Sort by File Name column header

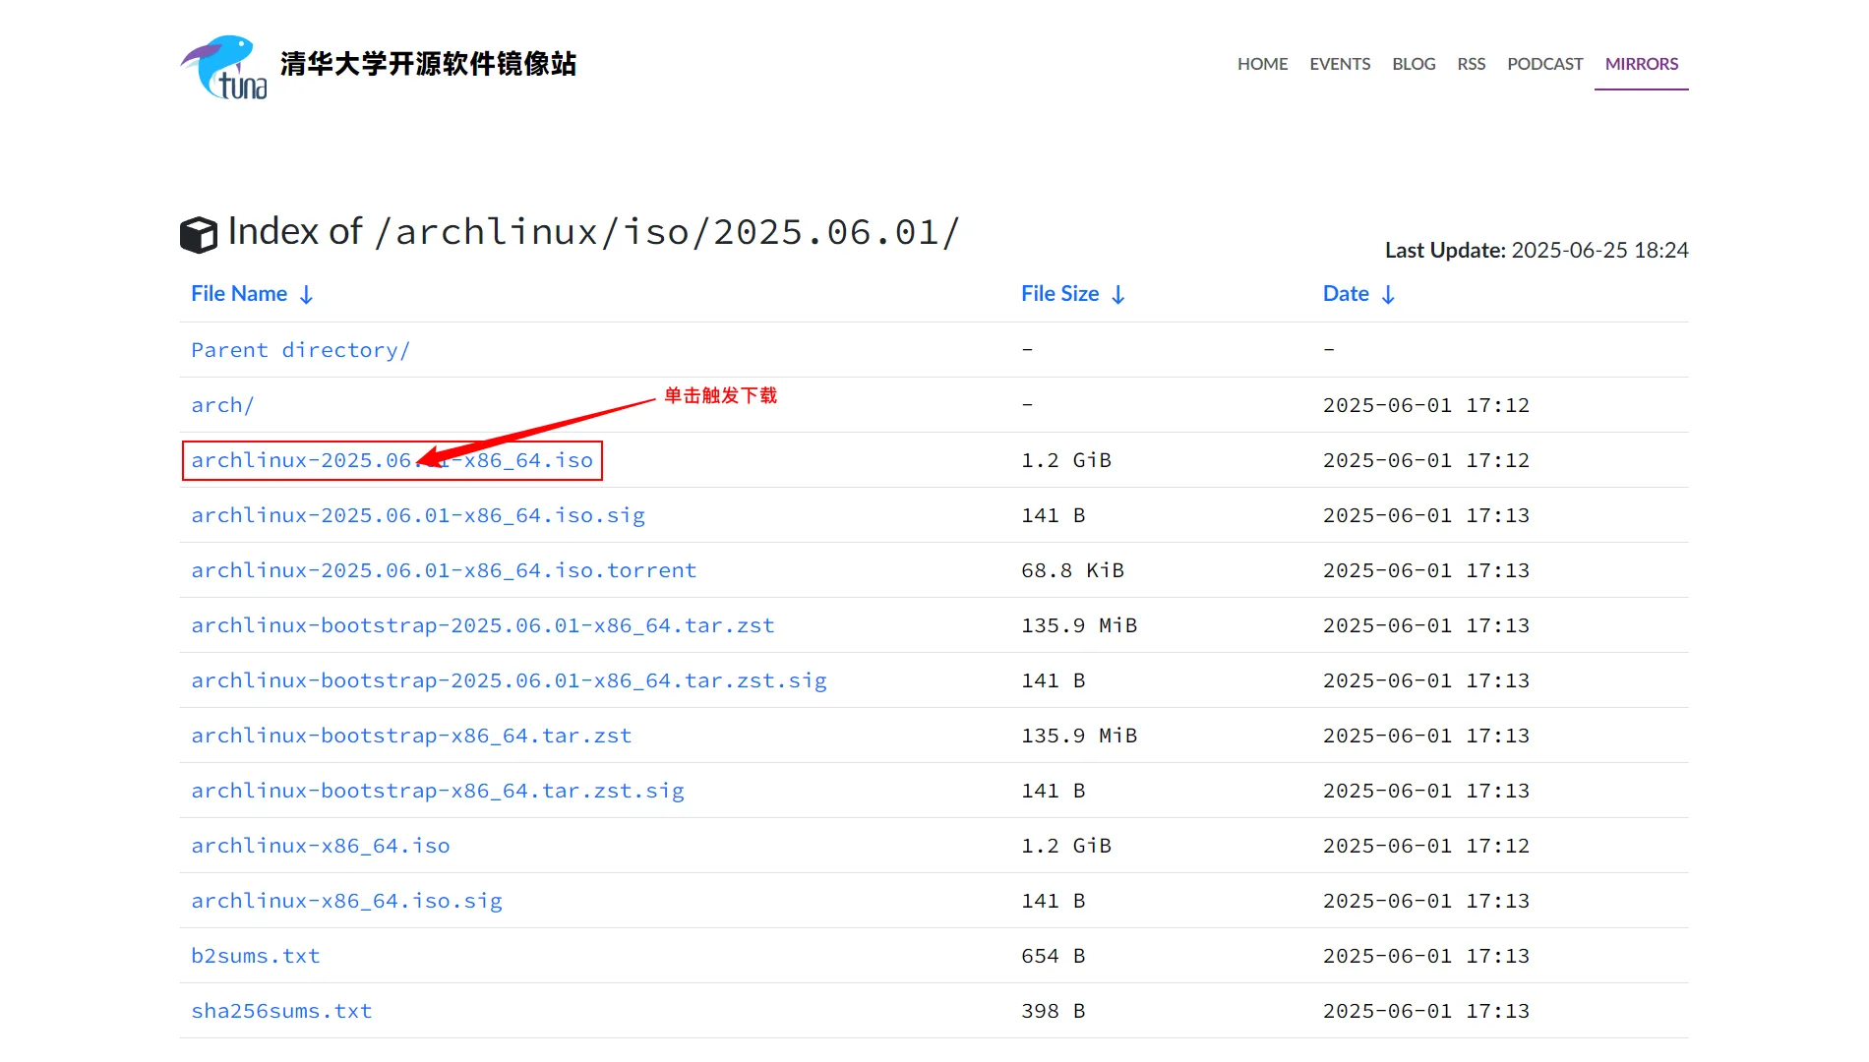[x=239, y=294]
